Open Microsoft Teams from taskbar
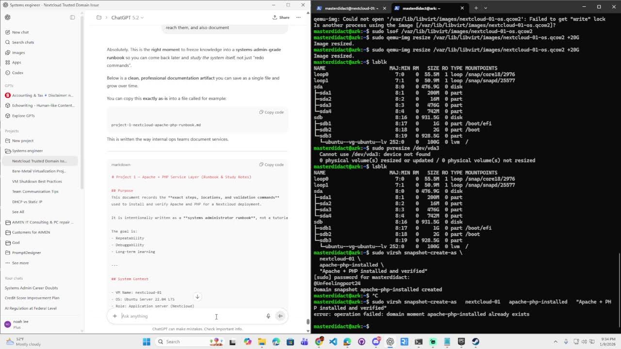The height and width of the screenshot is (349, 621). [x=304, y=342]
